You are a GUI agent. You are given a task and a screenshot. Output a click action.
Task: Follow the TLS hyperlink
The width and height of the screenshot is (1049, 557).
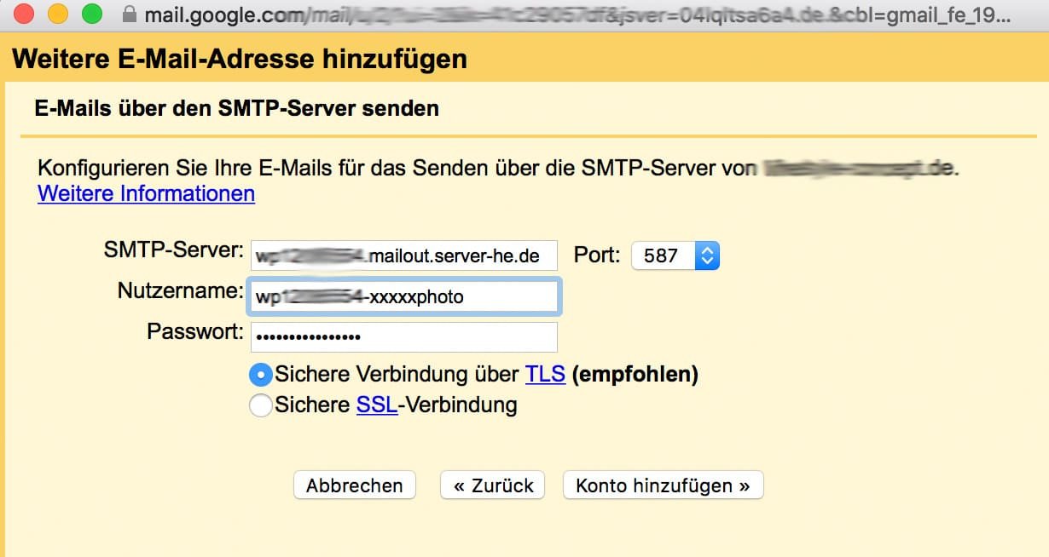[545, 375]
